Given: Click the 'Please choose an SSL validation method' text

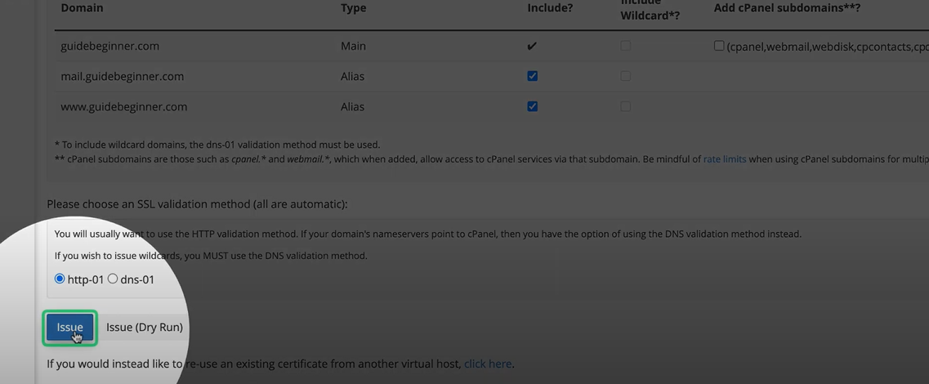Looking at the screenshot, I should click(x=197, y=204).
